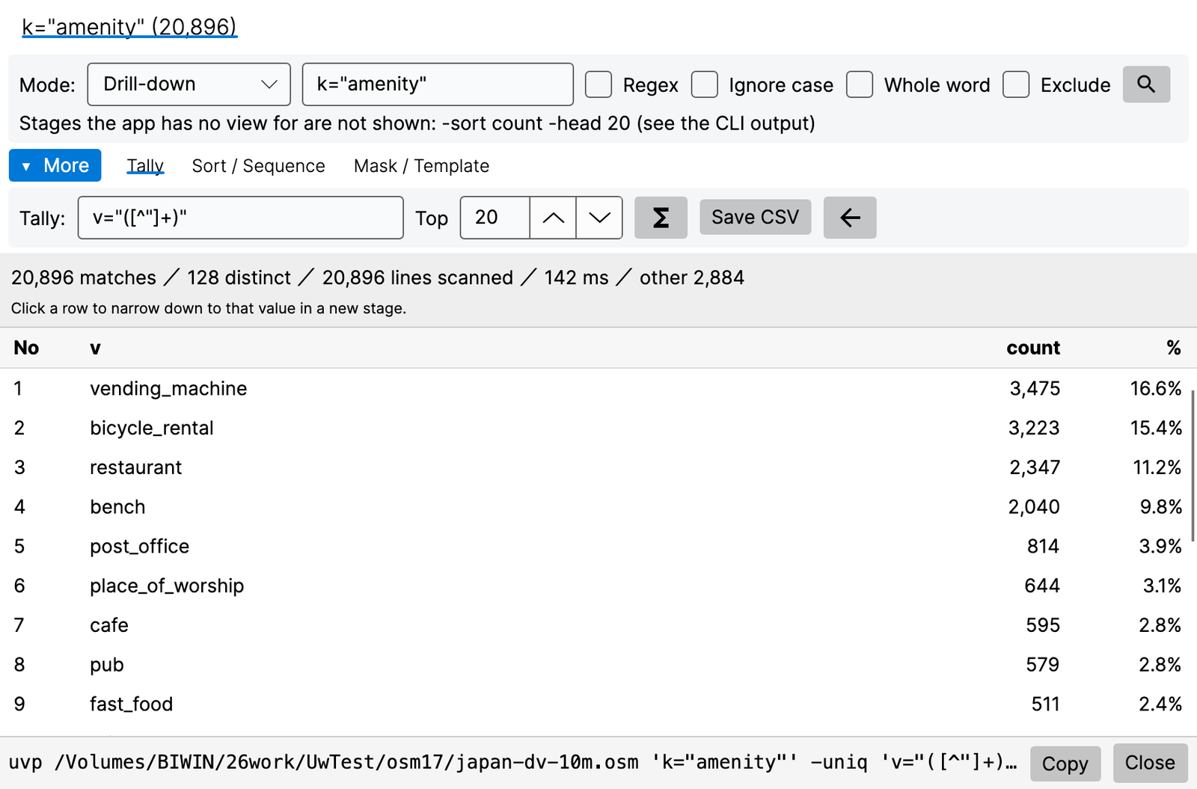Collapse the More options section
Screen dimensions: 1197x789
click(x=55, y=165)
